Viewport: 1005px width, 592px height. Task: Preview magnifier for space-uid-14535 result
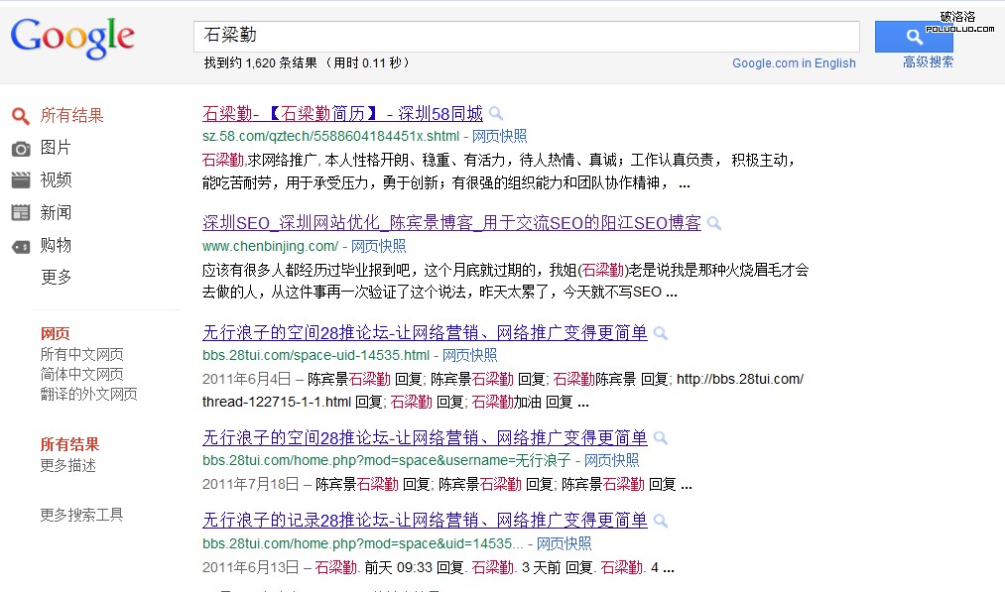[x=661, y=333]
